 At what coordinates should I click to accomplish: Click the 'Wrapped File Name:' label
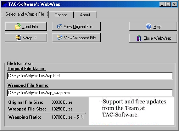coord(28,85)
